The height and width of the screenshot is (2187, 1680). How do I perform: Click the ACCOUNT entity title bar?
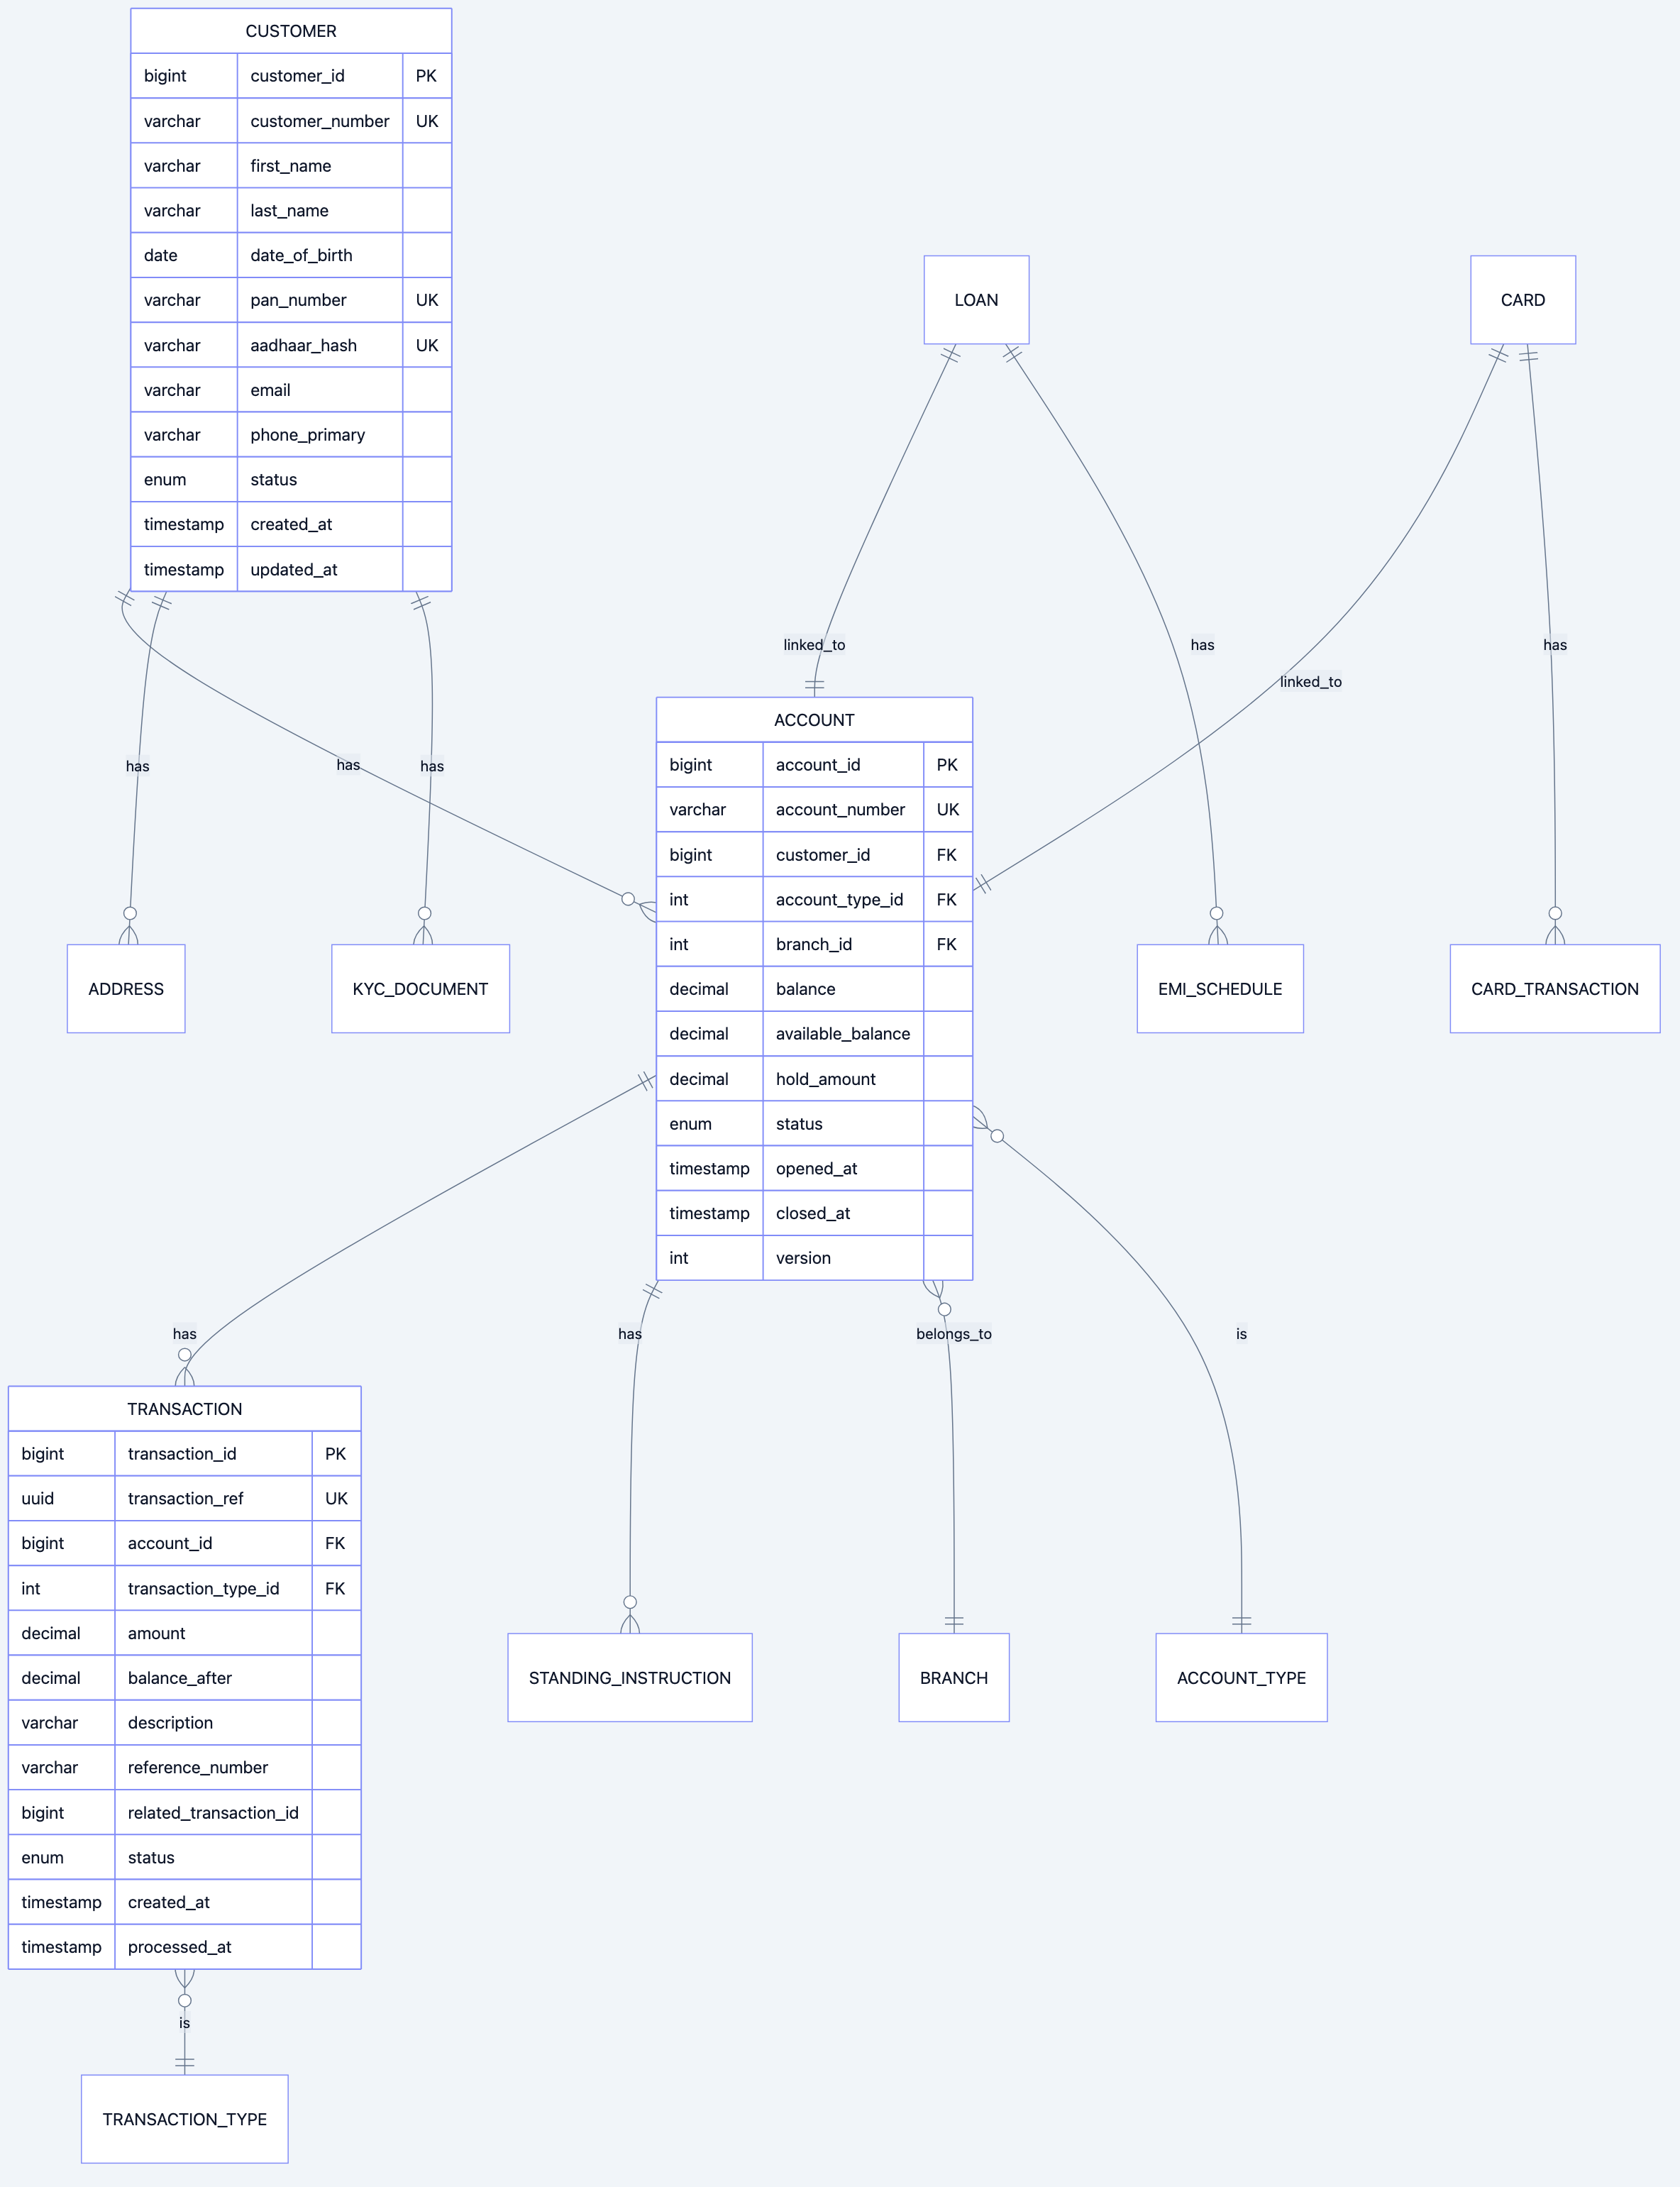coord(815,719)
